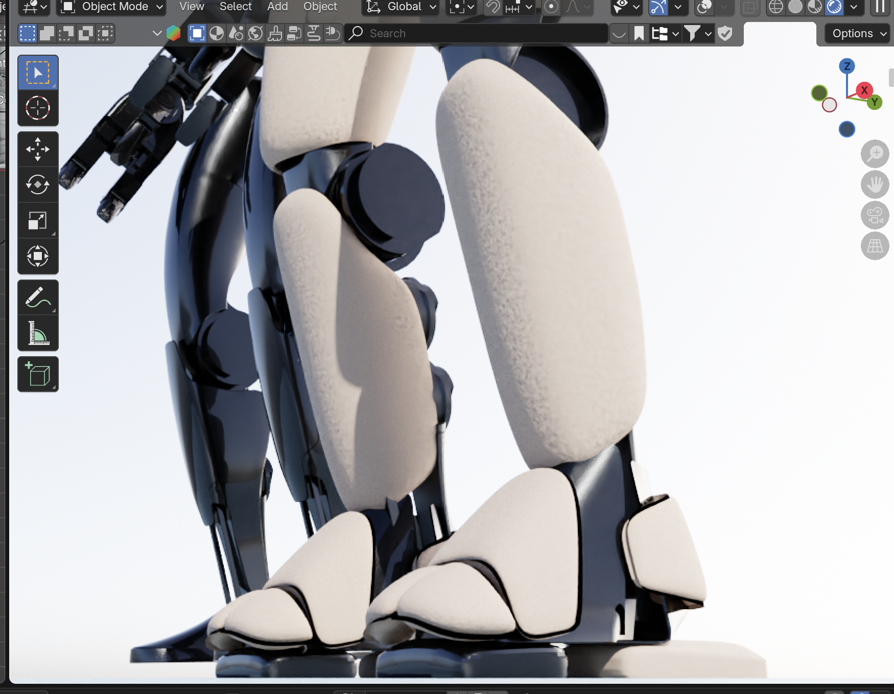
Task: Select the Scale tool
Action: click(x=38, y=221)
